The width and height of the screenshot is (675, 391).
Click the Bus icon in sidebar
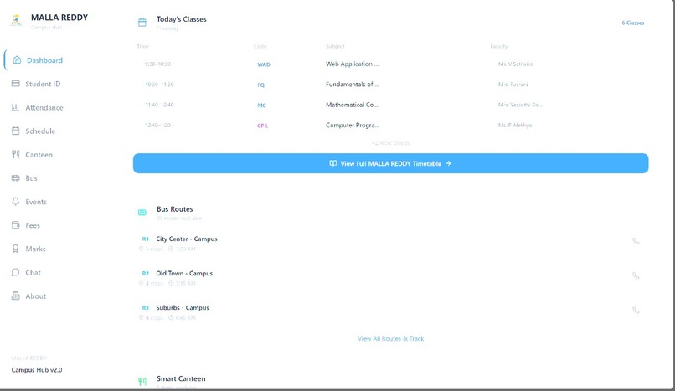[16, 178]
